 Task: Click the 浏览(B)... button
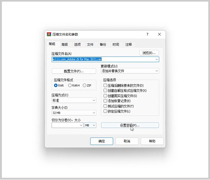click(x=149, y=53)
